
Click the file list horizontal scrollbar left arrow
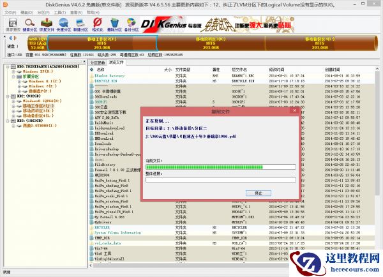tap(91, 265)
